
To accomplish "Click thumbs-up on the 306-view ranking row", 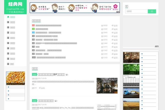I will (x=115, y=33).
